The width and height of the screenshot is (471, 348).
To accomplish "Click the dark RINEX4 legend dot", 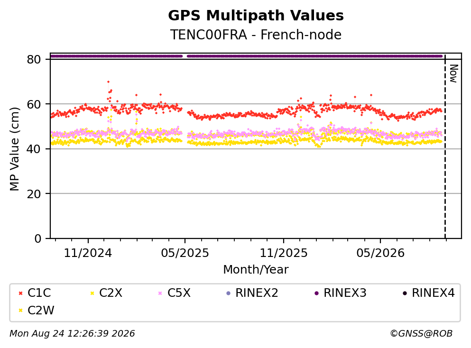I will point(405,293).
